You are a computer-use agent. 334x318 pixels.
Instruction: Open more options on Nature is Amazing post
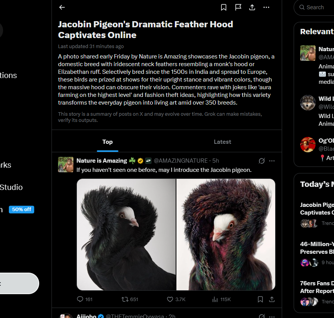(272, 161)
